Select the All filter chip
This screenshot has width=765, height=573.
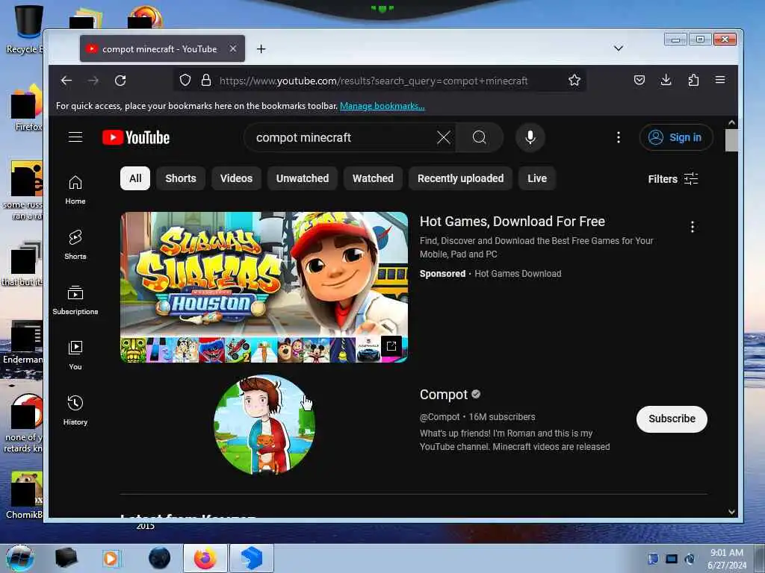click(135, 178)
